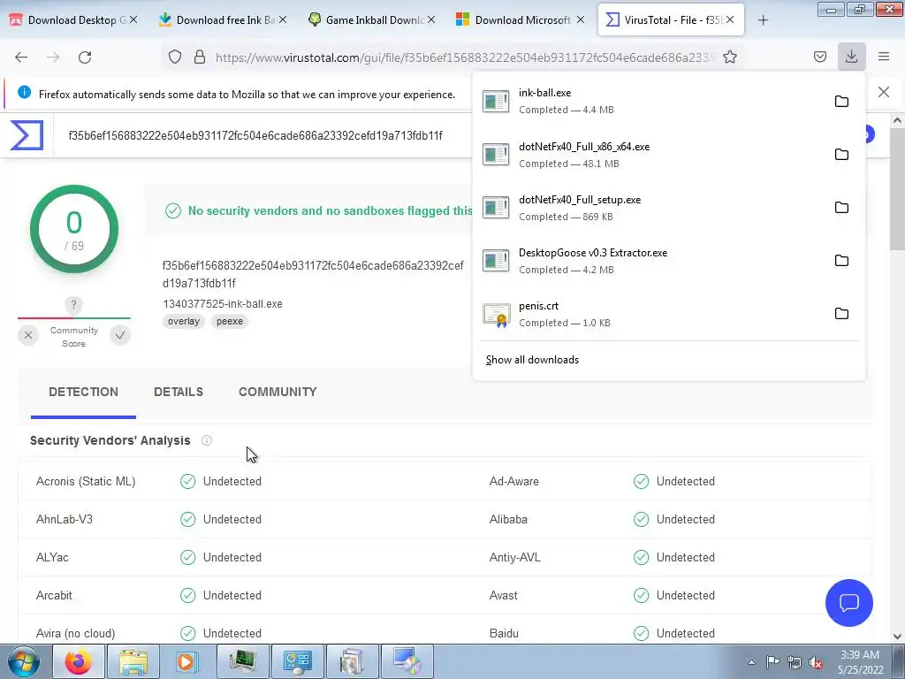Click the 'peexe' tag
The height and width of the screenshot is (679, 905).
pos(230,322)
